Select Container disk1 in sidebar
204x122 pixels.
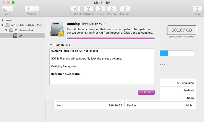pyautogui.click(x=25, y=30)
